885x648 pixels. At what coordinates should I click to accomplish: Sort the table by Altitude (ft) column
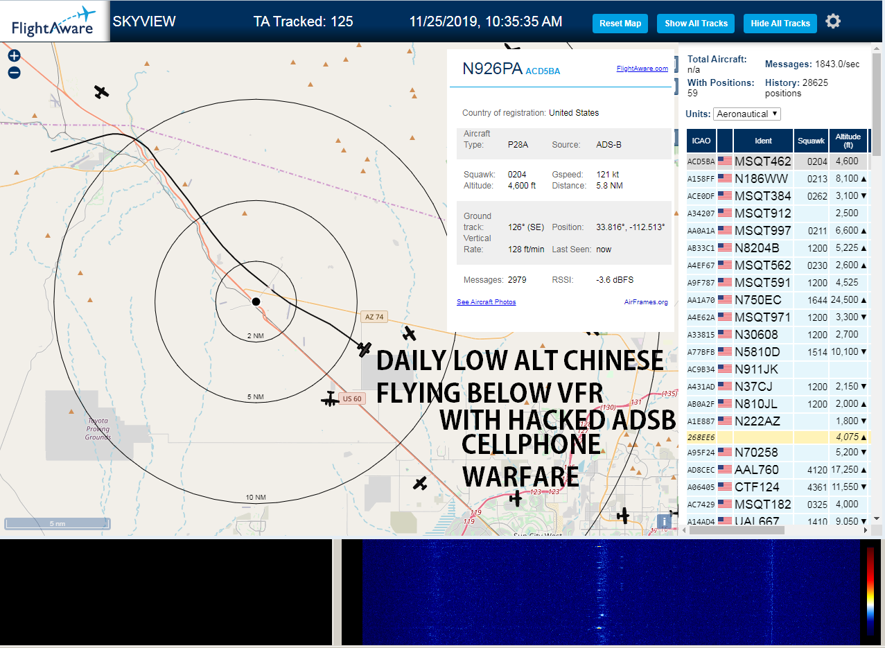point(848,141)
